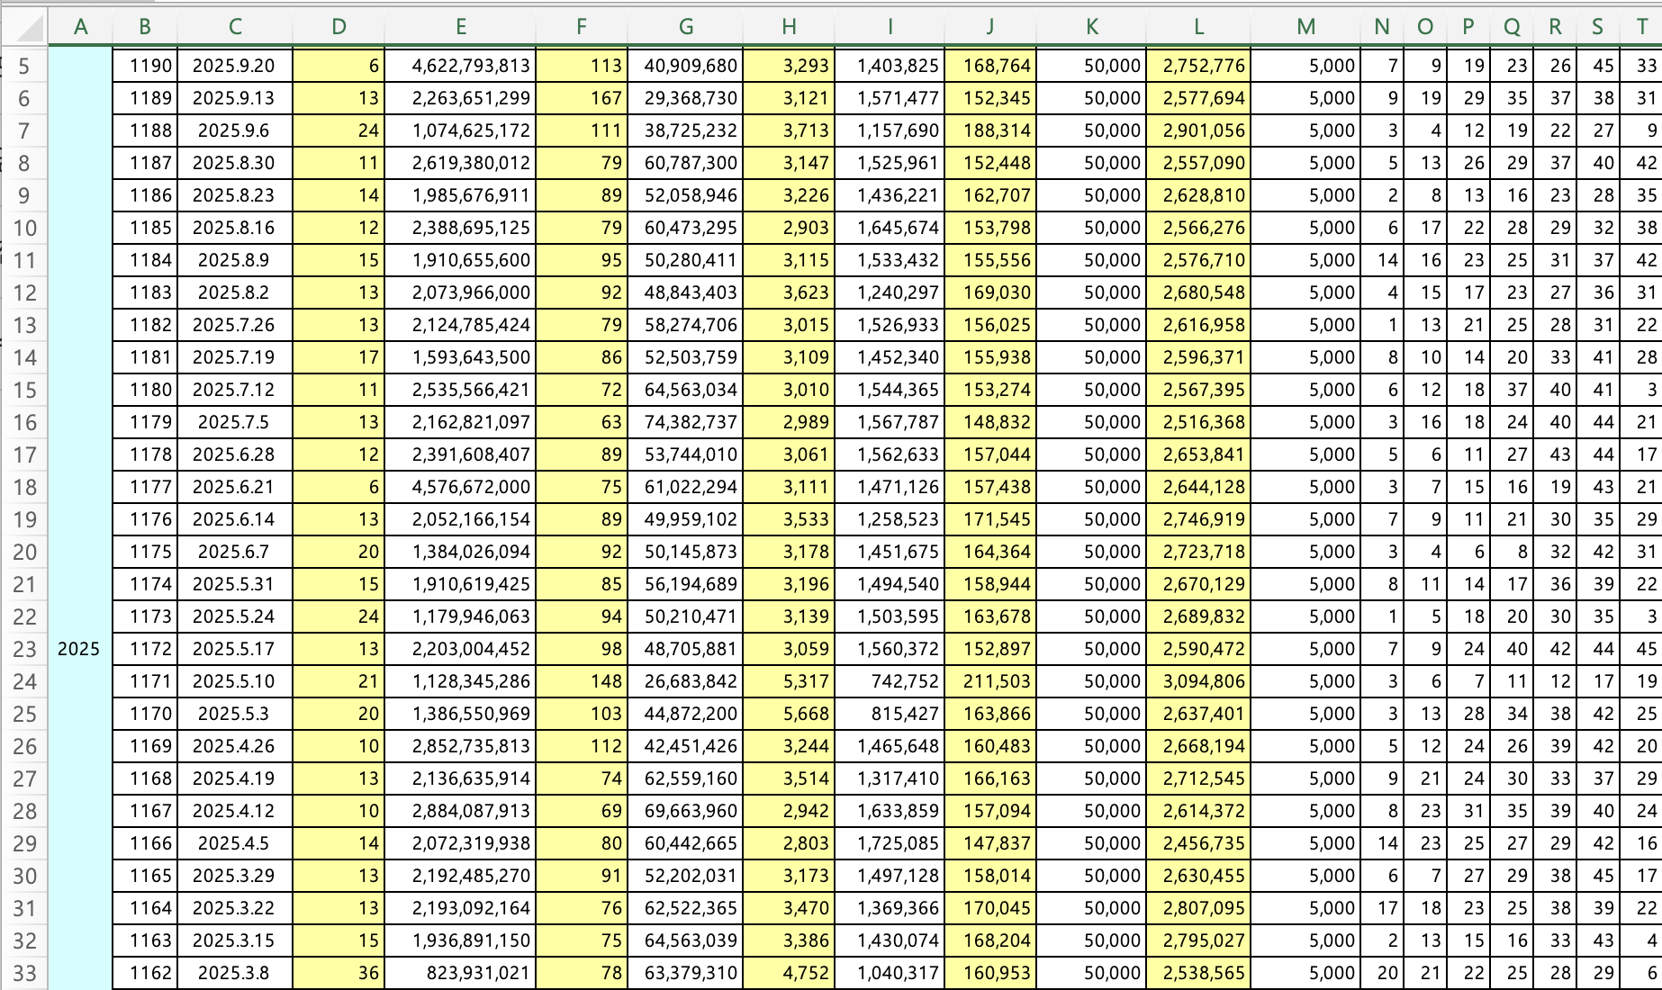Click date cell 2025.4.26

pos(235,746)
